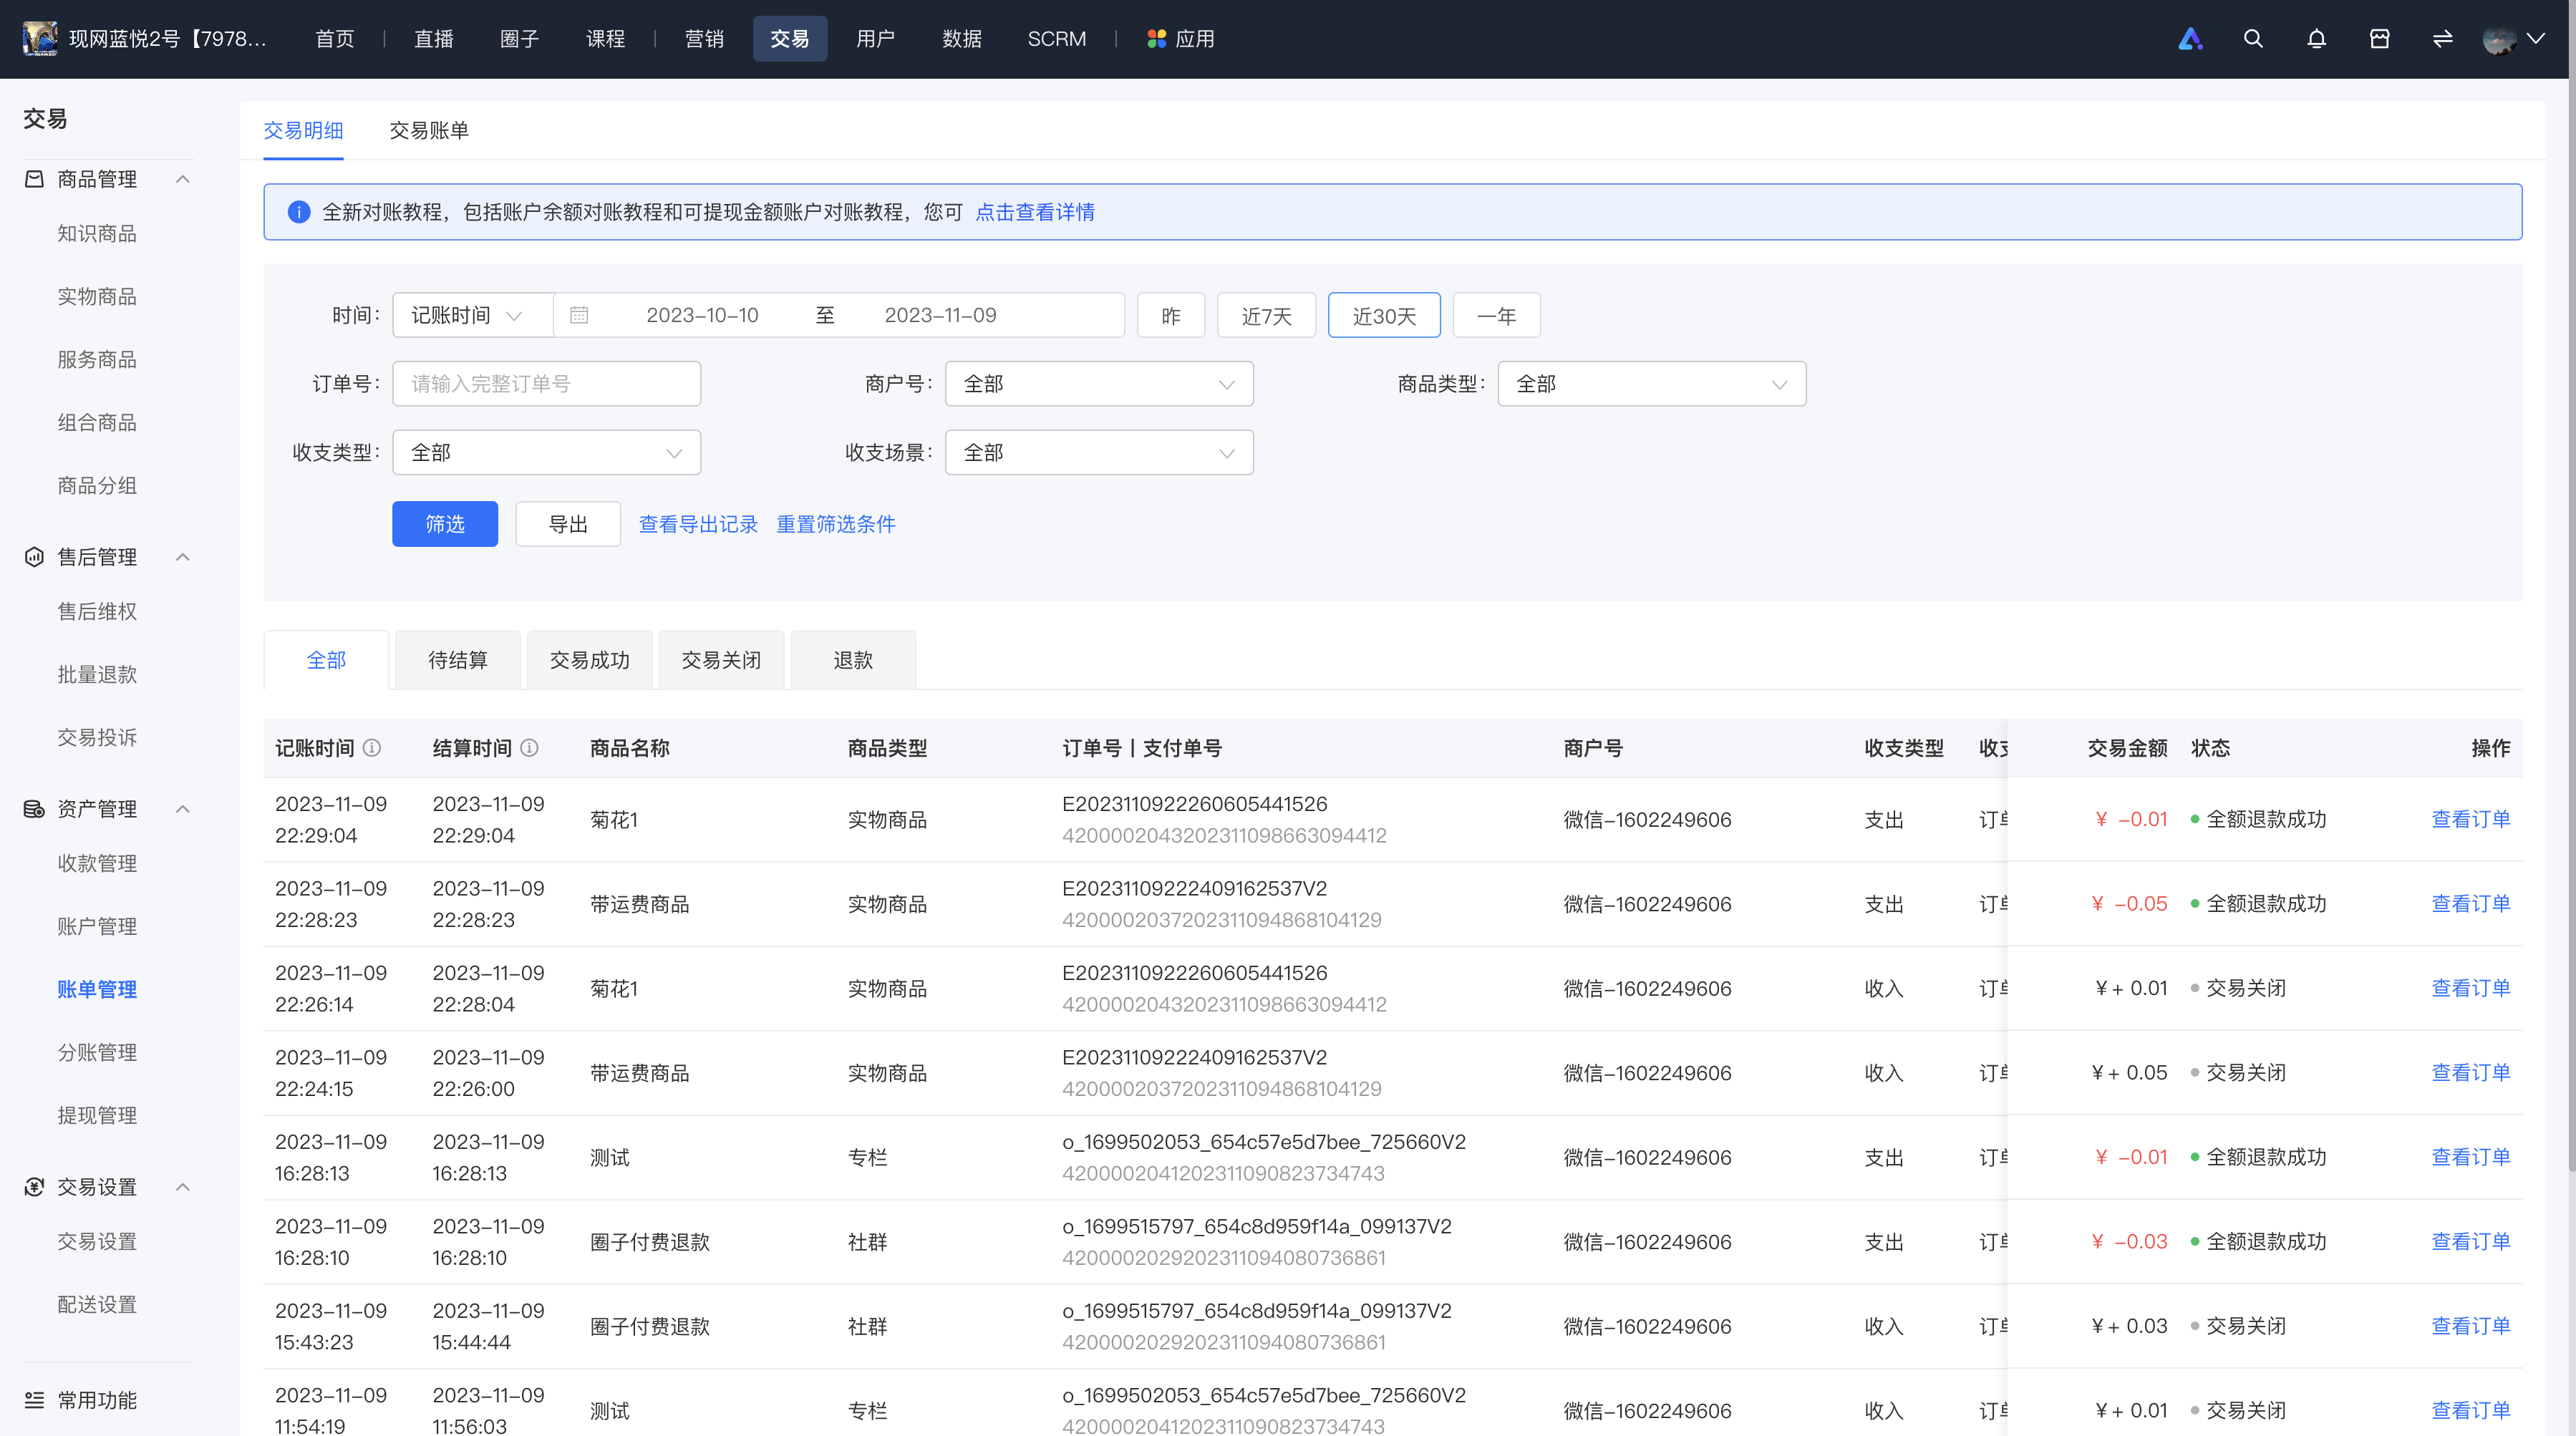Open the 收支类型 dropdown

click(546, 453)
